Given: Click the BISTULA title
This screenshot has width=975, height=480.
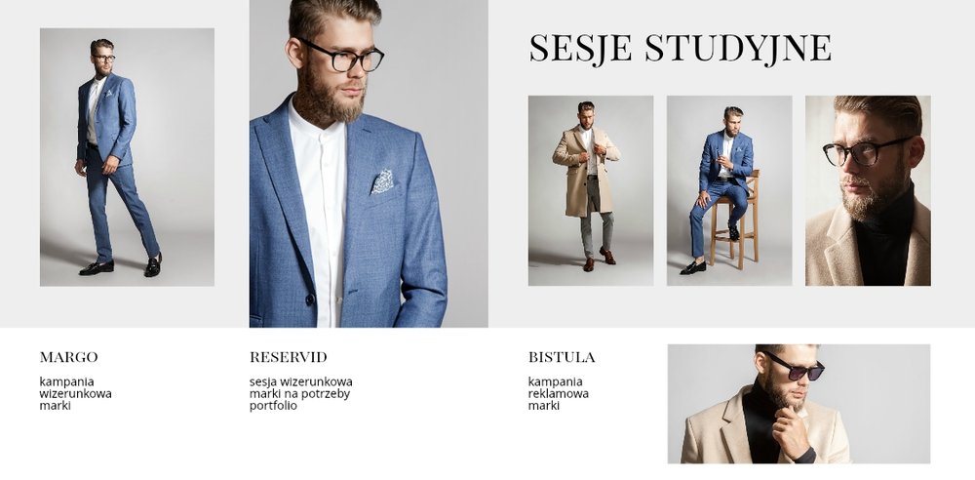Looking at the screenshot, I should (562, 357).
